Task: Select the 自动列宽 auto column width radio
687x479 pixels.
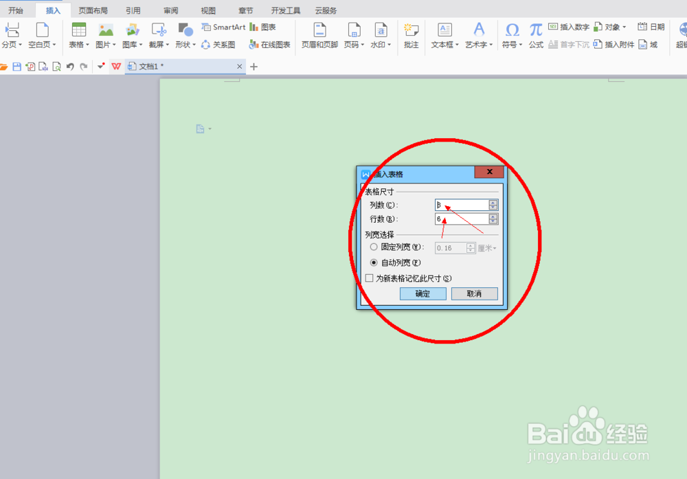Action: tap(374, 263)
